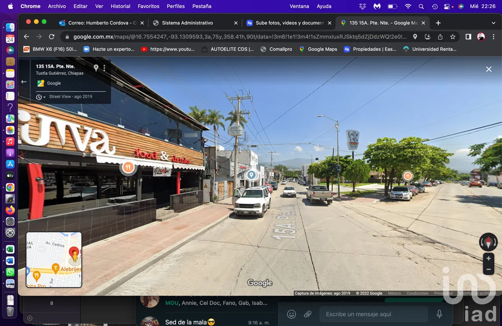Viewport: 502px width, 326px height.
Task: Open Firefox from the Dock
Action: [x=10, y=210]
